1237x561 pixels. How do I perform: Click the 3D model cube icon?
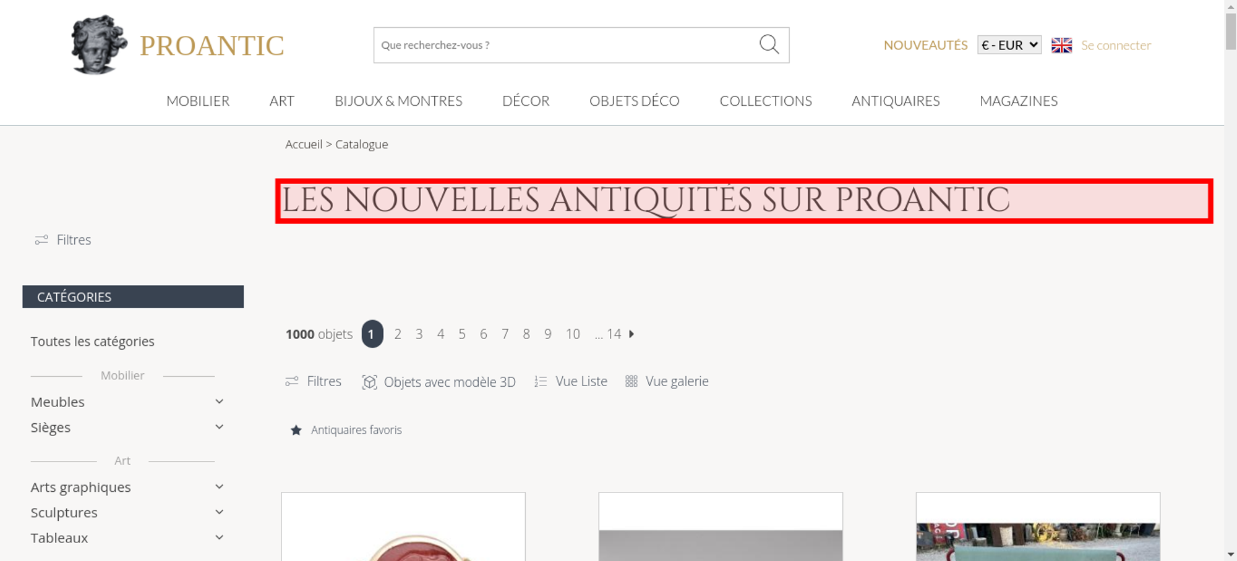click(x=369, y=382)
